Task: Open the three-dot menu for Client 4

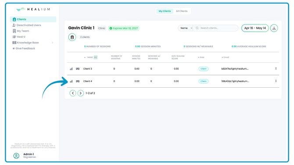Action: click(x=276, y=81)
